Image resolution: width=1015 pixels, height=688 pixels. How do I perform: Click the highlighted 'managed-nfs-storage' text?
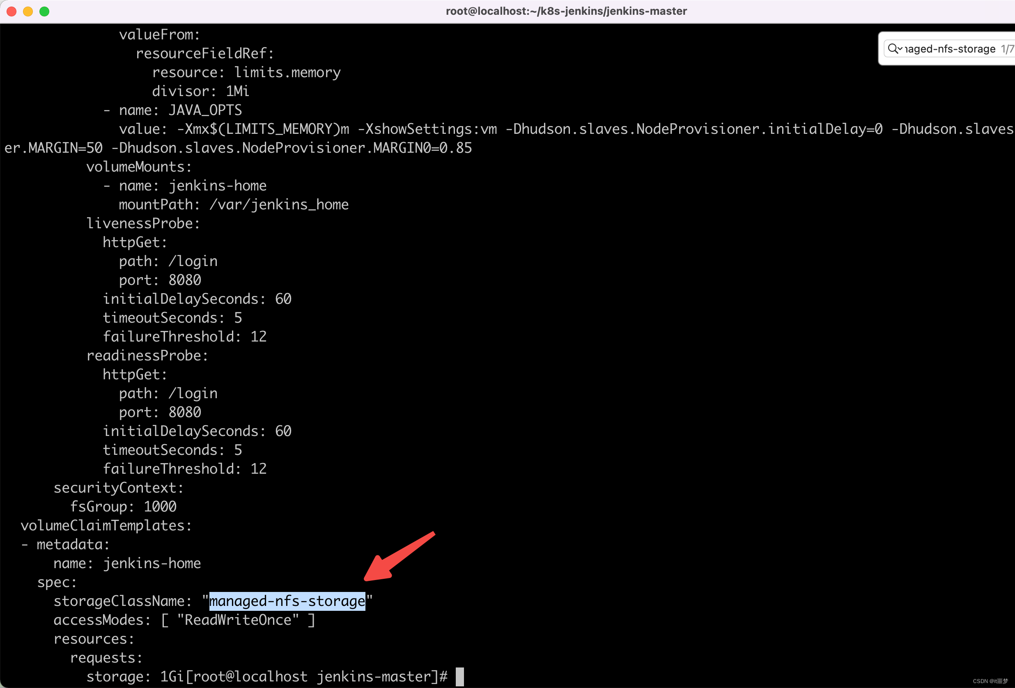[x=287, y=601]
